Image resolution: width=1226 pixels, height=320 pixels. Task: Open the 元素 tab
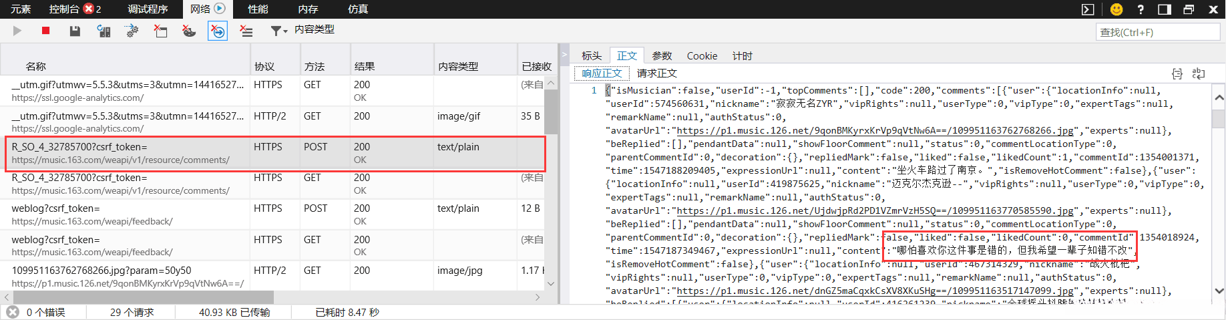click(21, 9)
